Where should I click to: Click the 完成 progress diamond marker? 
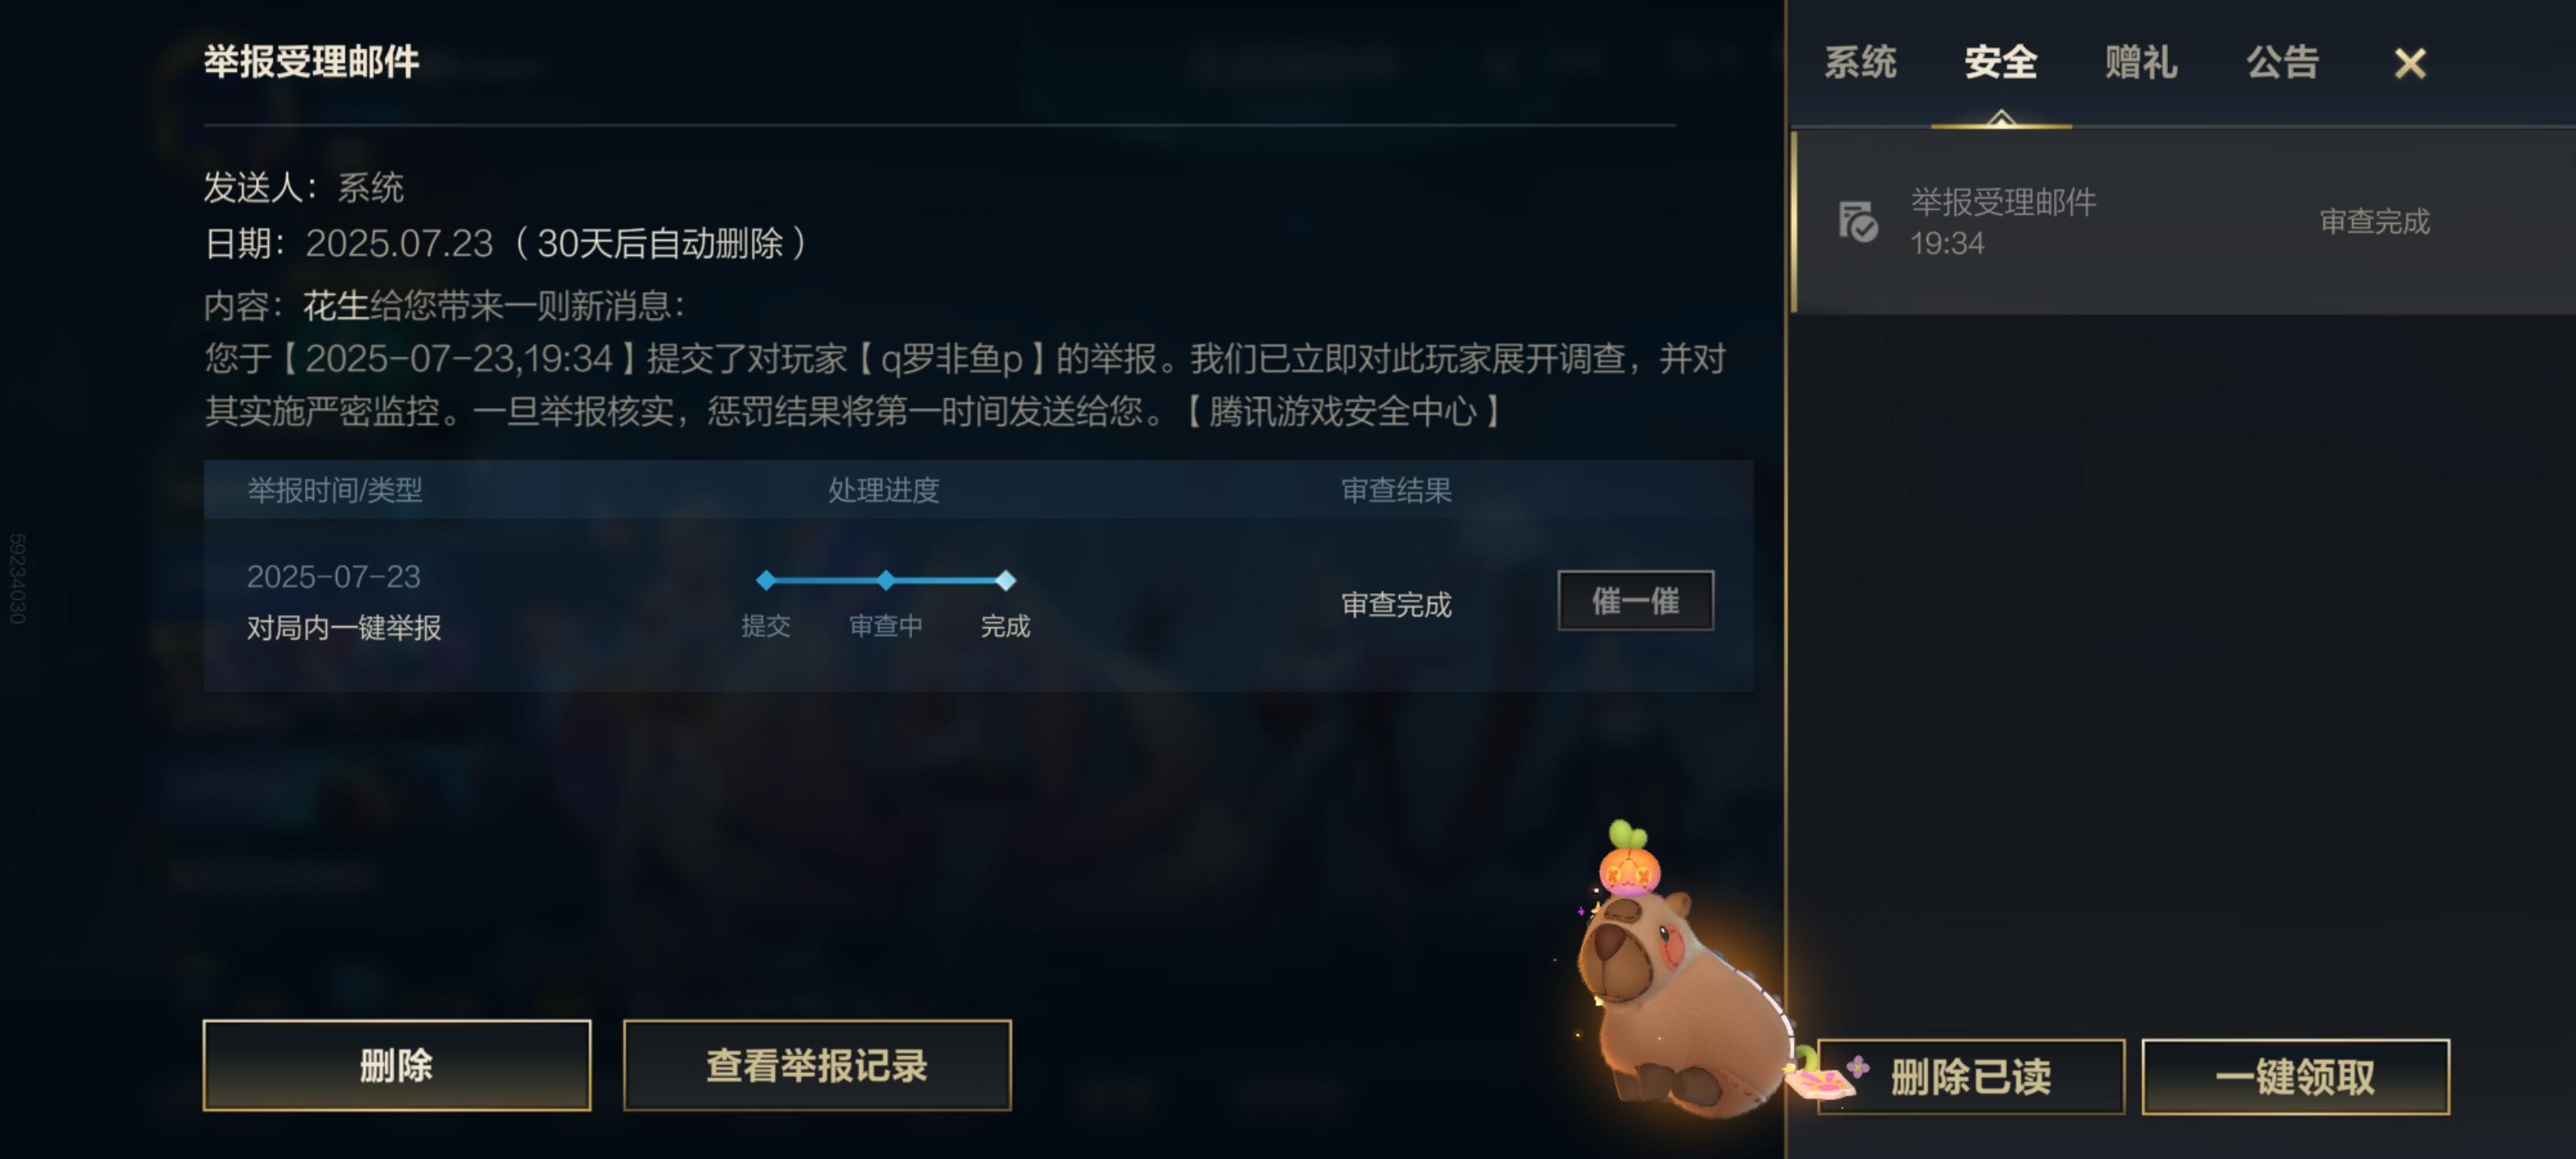pyautogui.click(x=1006, y=579)
